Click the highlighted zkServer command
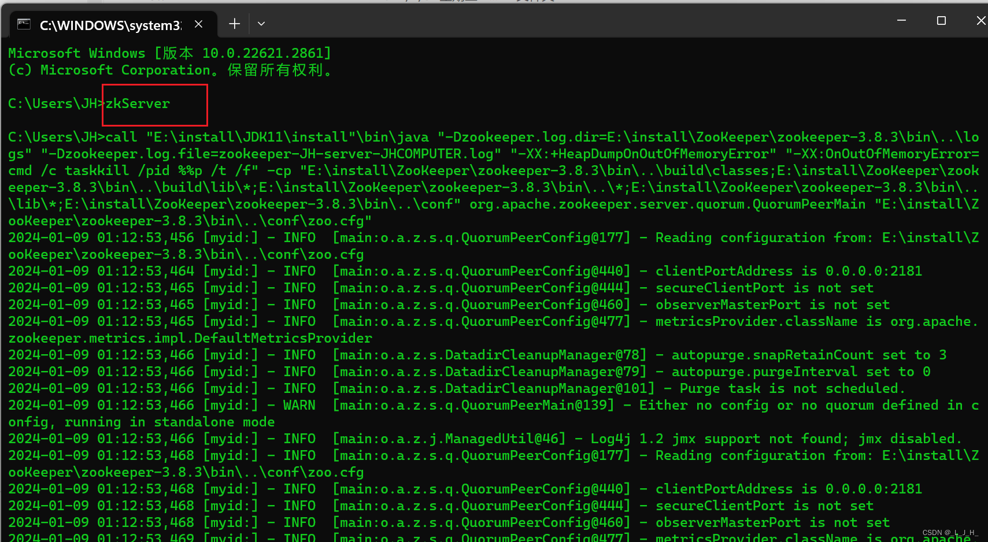The height and width of the screenshot is (542, 988). click(137, 104)
